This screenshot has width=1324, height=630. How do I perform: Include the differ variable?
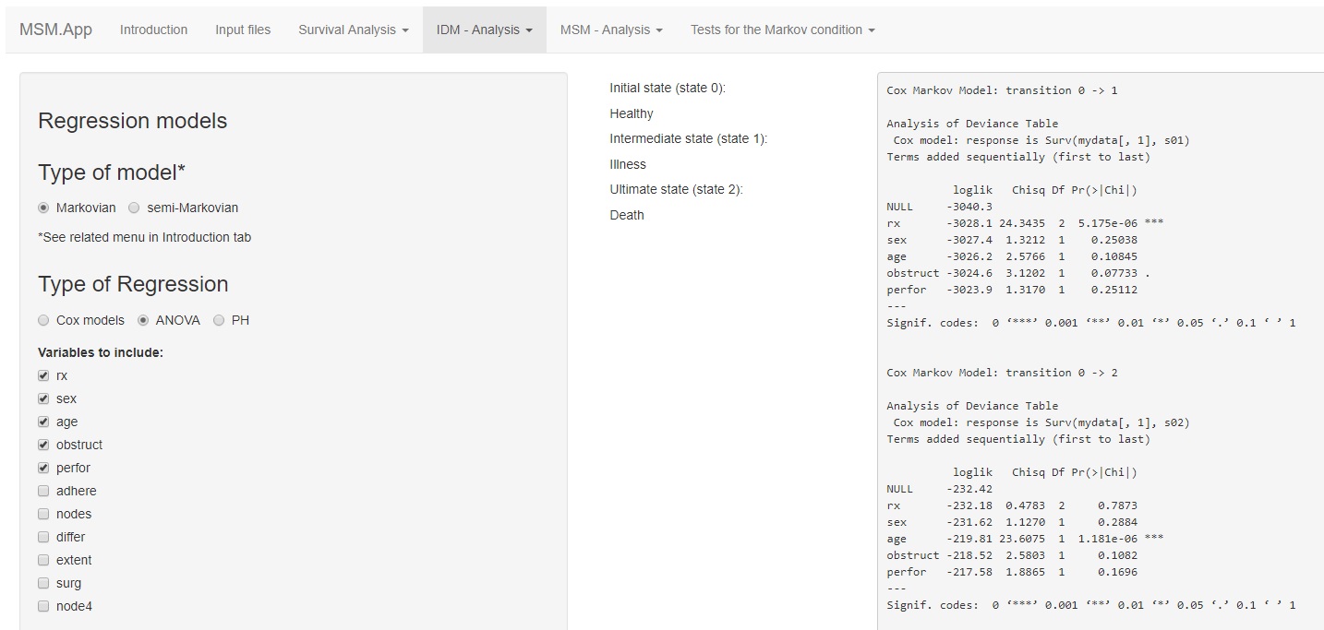tap(43, 537)
